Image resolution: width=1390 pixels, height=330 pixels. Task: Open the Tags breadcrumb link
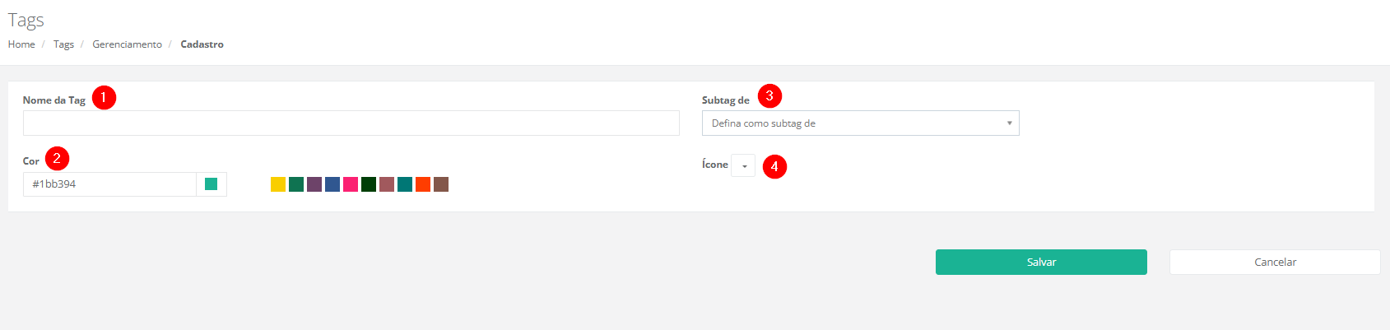click(63, 44)
